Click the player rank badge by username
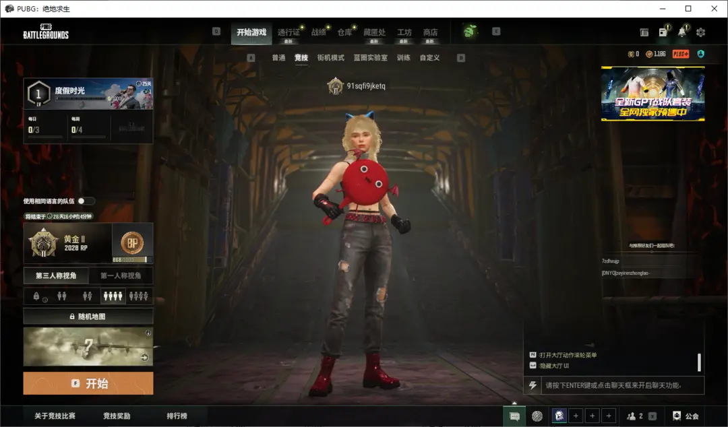This screenshot has width=728, height=427. 335,86
